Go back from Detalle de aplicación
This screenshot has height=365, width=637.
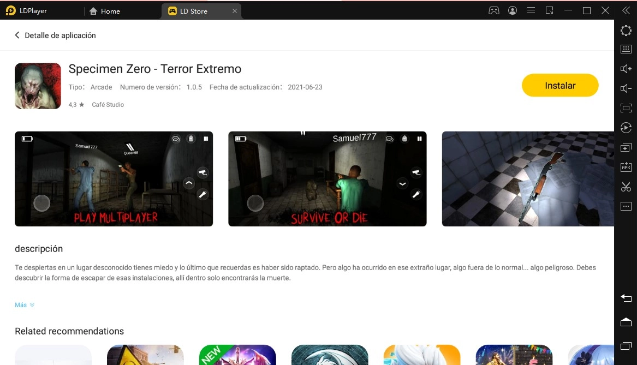tap(17, 35)
